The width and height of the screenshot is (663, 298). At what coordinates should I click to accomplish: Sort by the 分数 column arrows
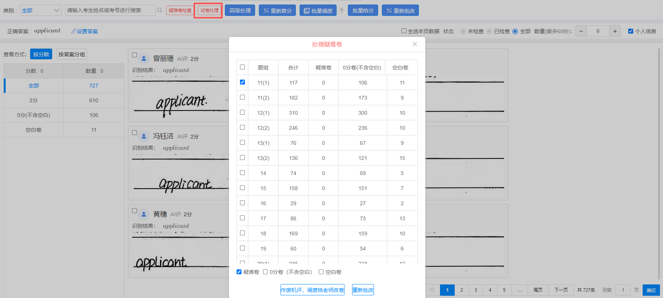[x=42, y=71]
